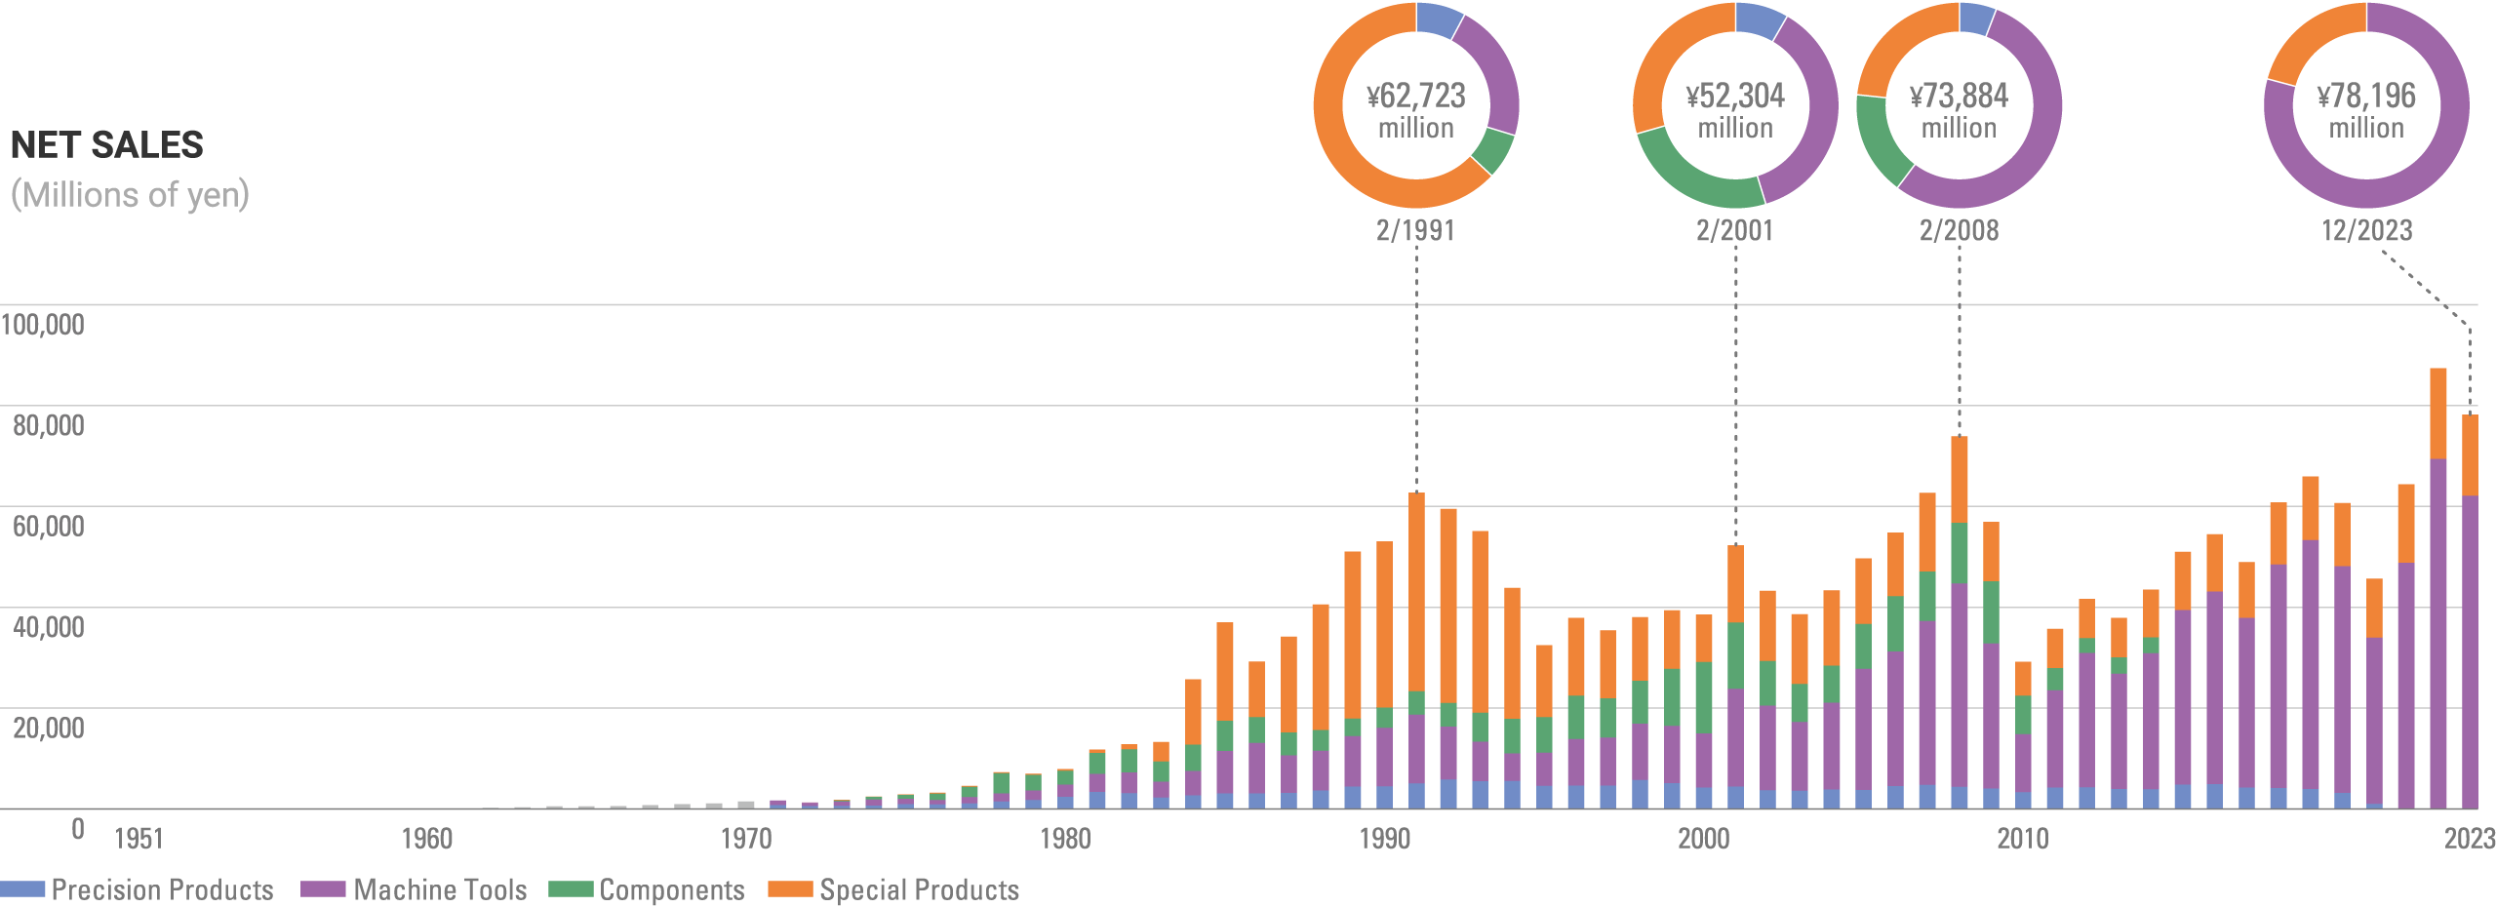Click the 1991 stacked bar under the dotted line
Screen dimensions: 2497x907
point(1416,651)
